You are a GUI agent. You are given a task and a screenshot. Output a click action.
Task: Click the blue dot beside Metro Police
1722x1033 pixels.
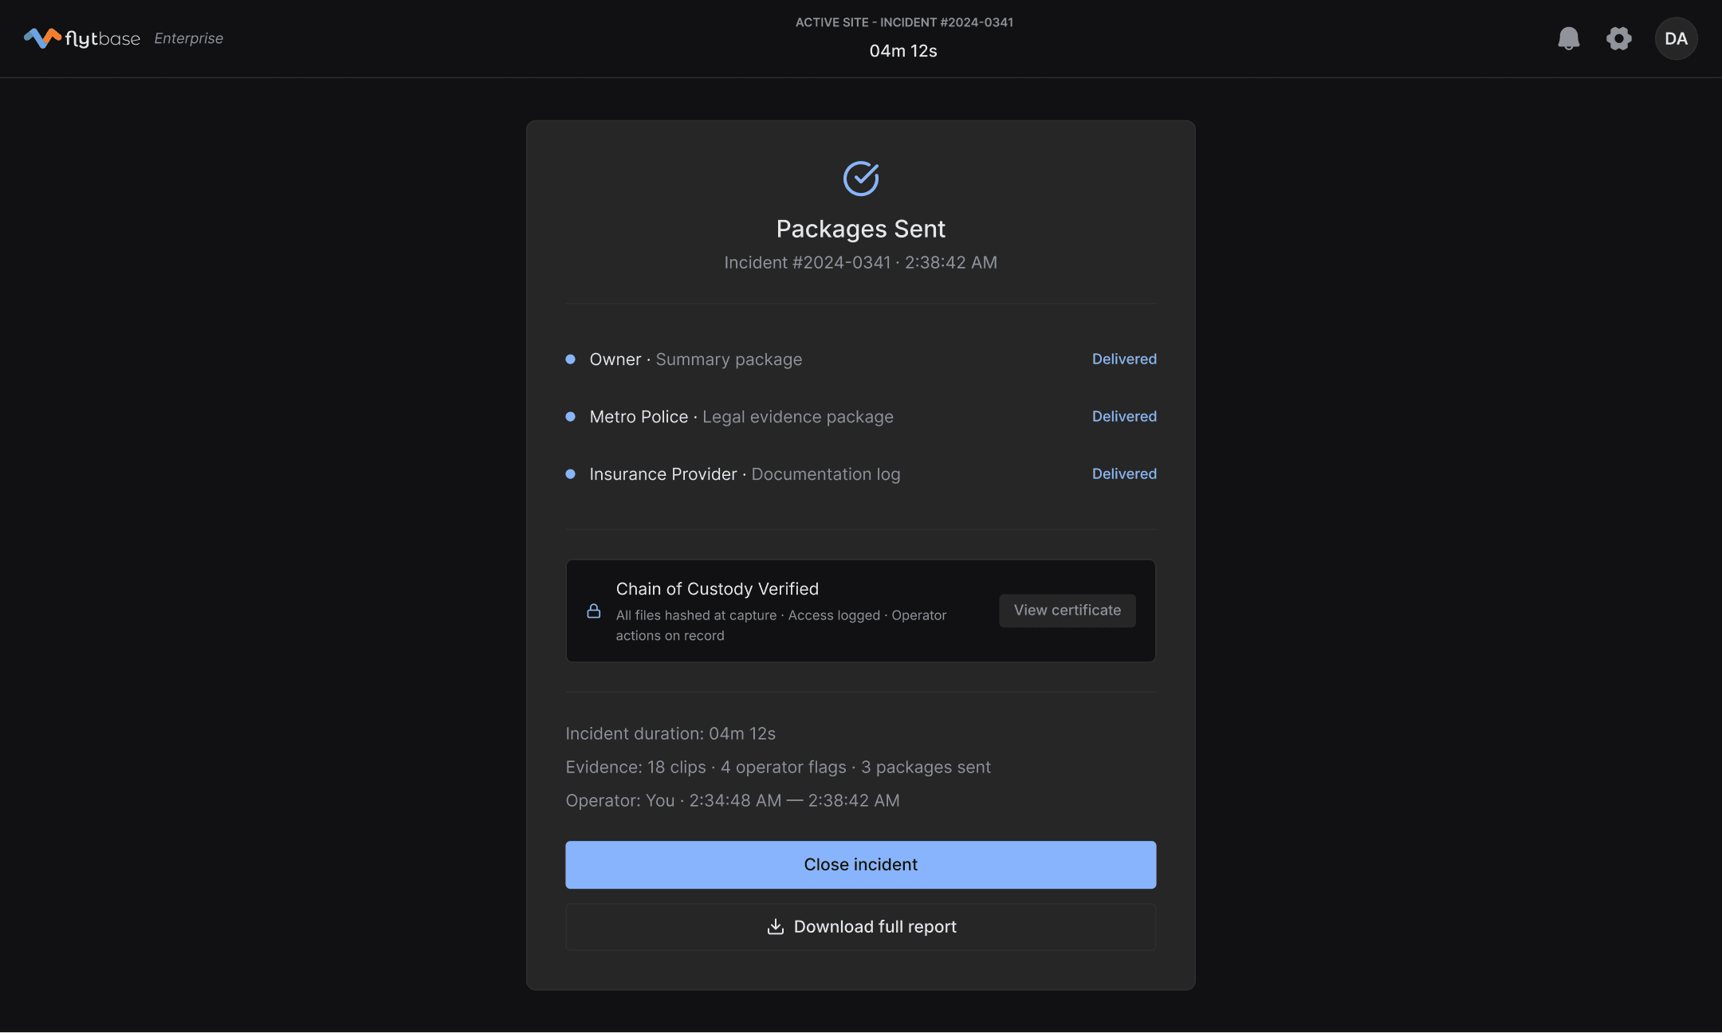[571, 417]
